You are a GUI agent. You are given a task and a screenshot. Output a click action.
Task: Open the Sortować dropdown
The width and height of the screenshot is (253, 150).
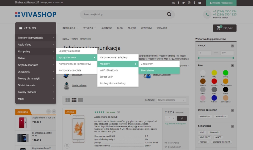point(171,100)
